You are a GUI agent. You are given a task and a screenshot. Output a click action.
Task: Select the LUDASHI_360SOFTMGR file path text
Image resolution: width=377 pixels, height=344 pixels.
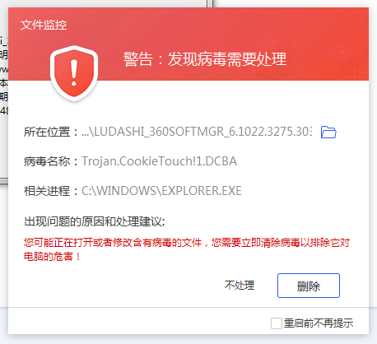click(197, 132)
